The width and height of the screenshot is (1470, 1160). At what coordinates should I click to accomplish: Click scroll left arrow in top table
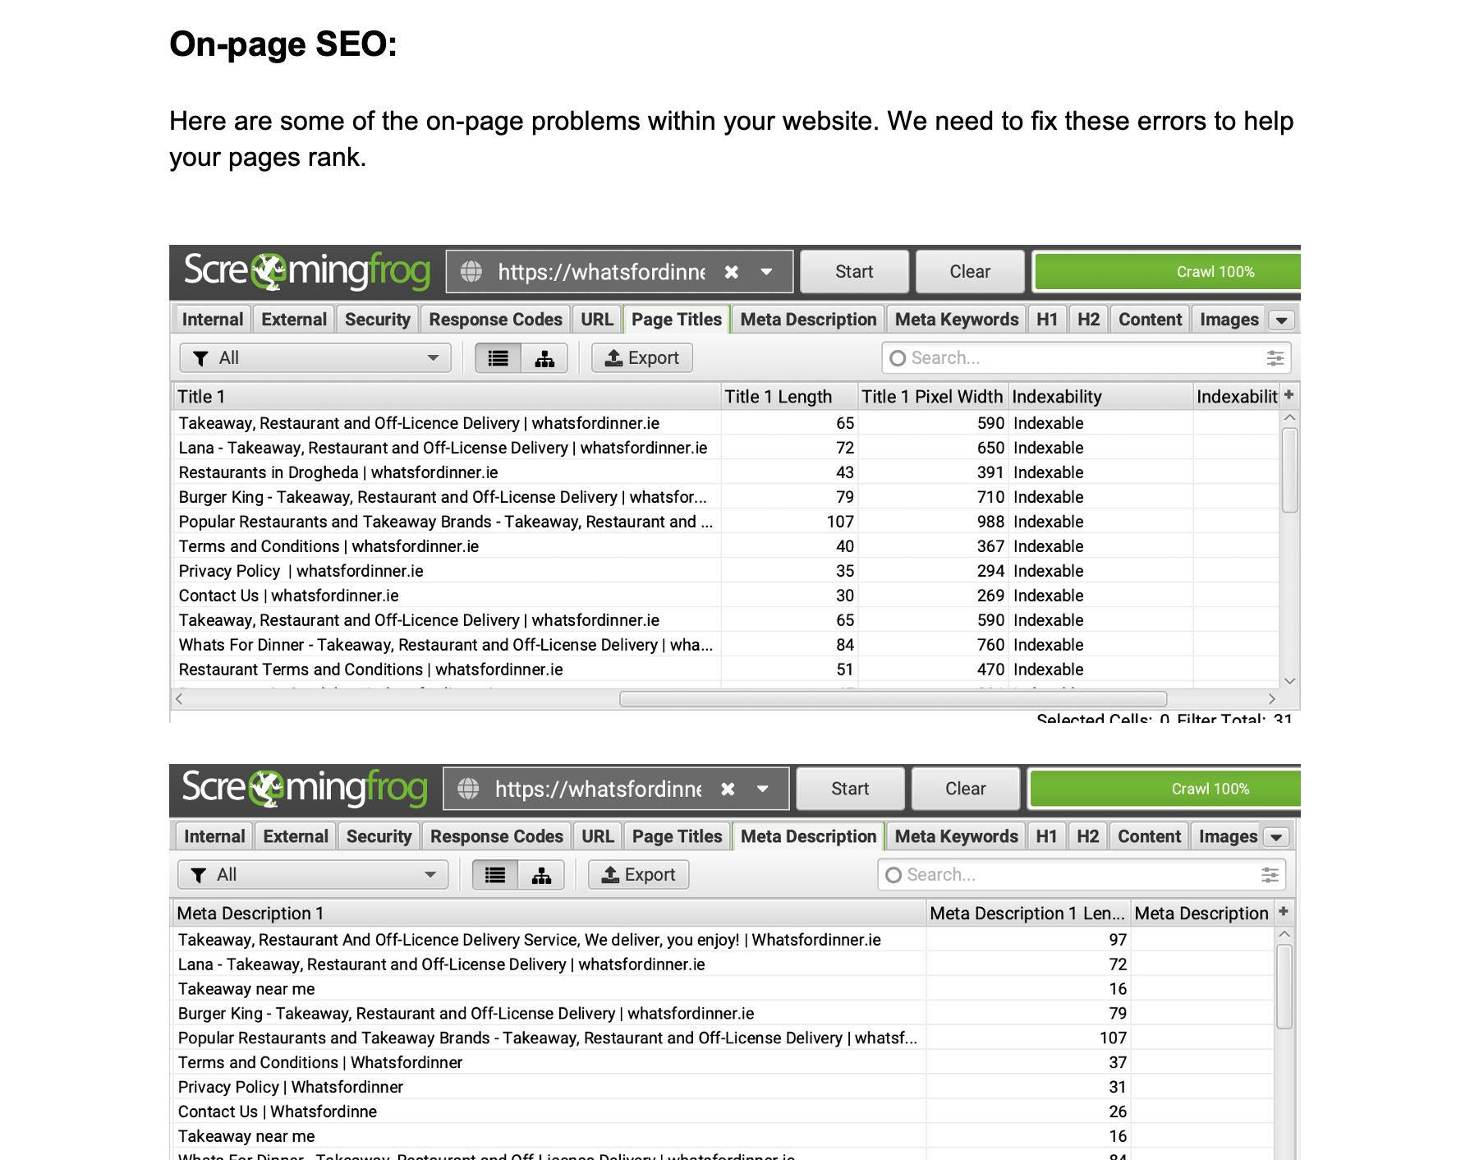(x=179, y=699)
